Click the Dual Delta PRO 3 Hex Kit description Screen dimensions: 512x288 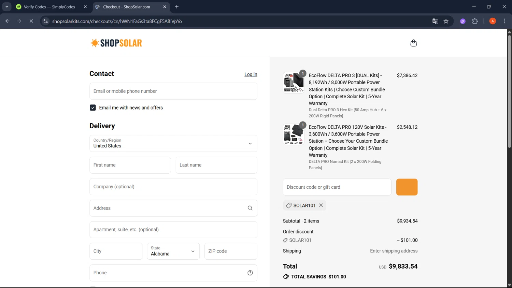[x=347, y=113]
